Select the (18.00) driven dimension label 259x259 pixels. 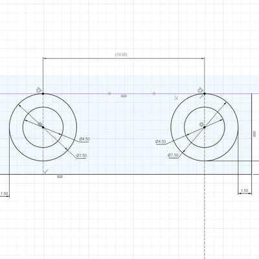pyautogui.click(x=121, y=55)
